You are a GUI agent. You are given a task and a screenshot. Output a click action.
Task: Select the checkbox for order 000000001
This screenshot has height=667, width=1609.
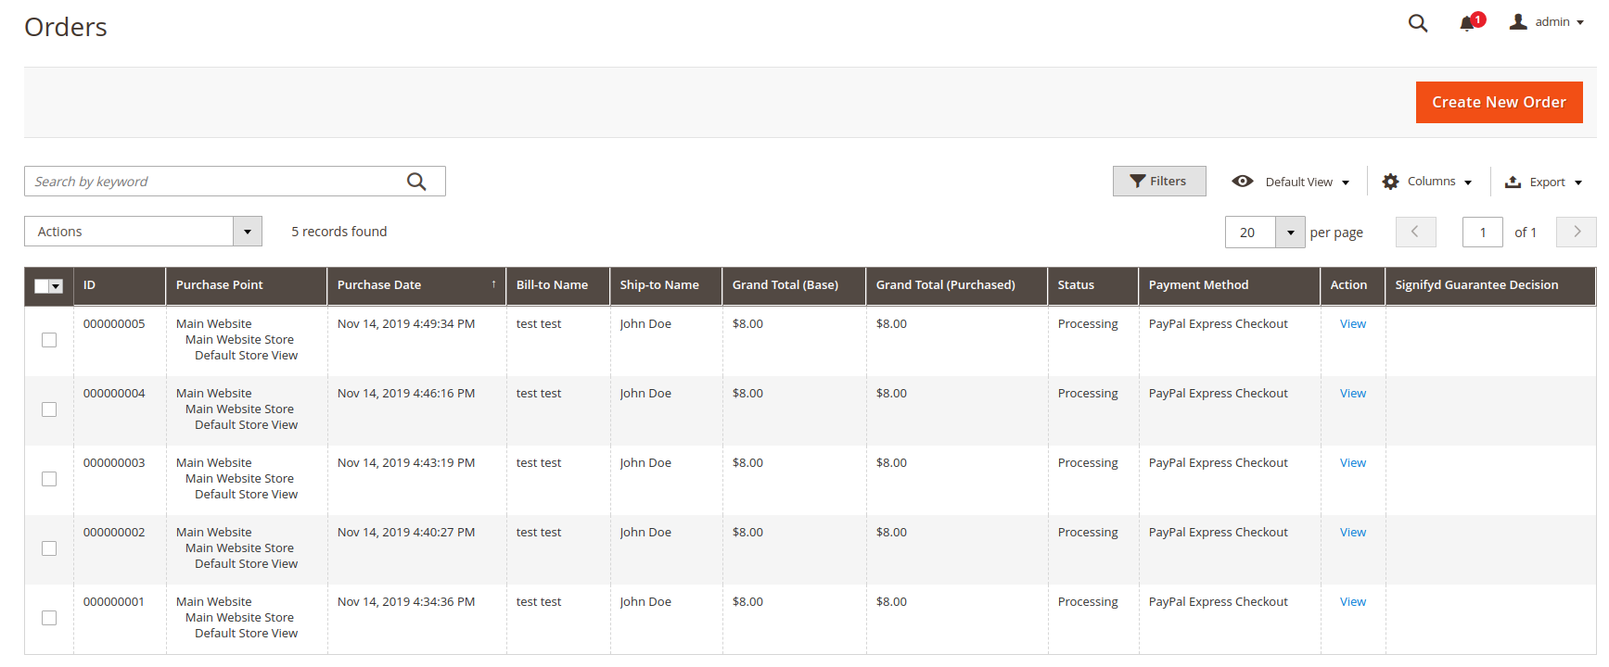point(49,618)
